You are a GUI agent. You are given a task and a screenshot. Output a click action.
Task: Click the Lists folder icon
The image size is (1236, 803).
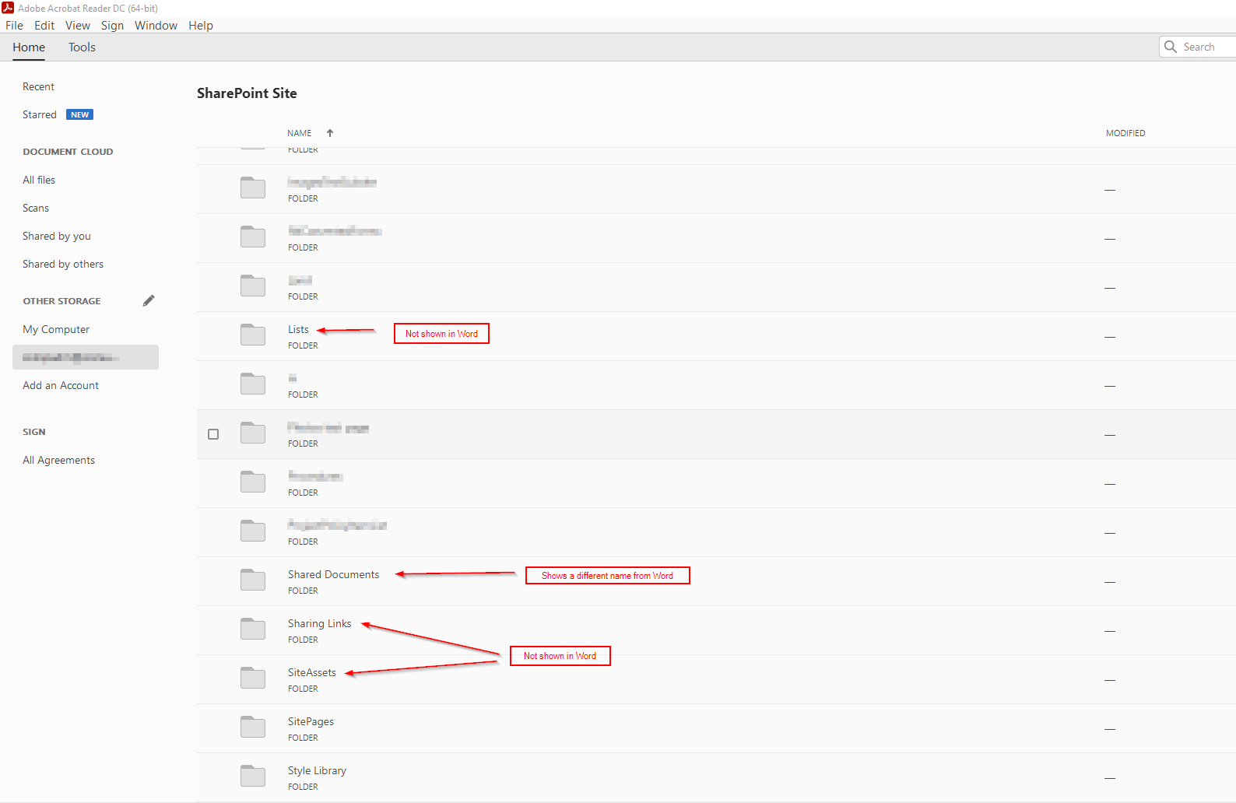pos(253,335)
